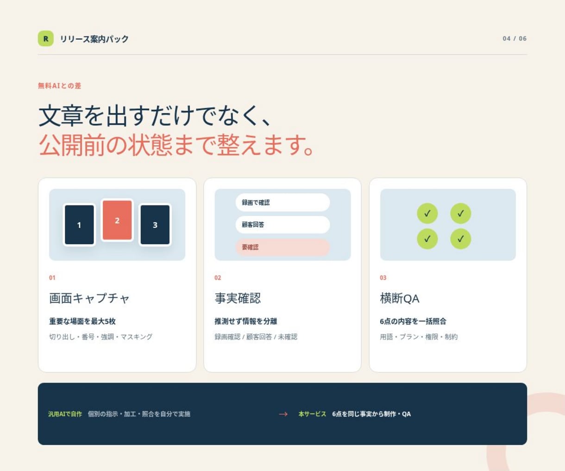
Task: Click the 無料AIとの差 section label
Action: (59, 86)
